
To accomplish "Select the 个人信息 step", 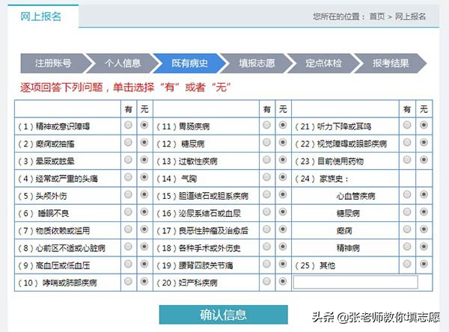I will pos(123,64).
